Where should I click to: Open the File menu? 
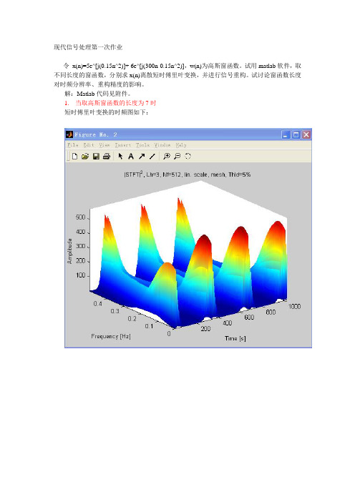pyautogui.click(x=73, y=145)
